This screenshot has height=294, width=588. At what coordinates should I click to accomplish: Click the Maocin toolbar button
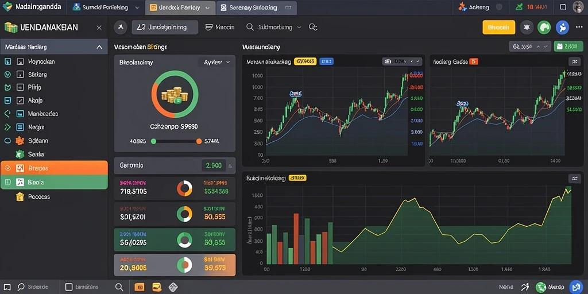(220, 28)
